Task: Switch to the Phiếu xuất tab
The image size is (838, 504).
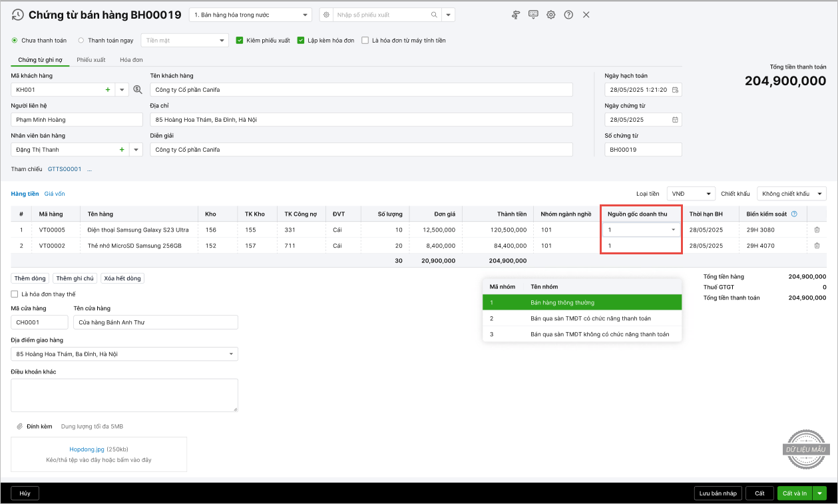Action: coord(91,60)
